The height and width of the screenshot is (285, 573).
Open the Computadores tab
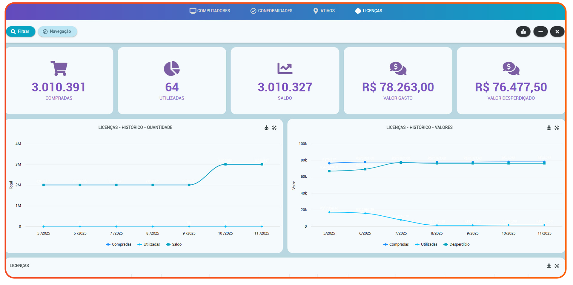pyautogui.click(x=210, y=11)
